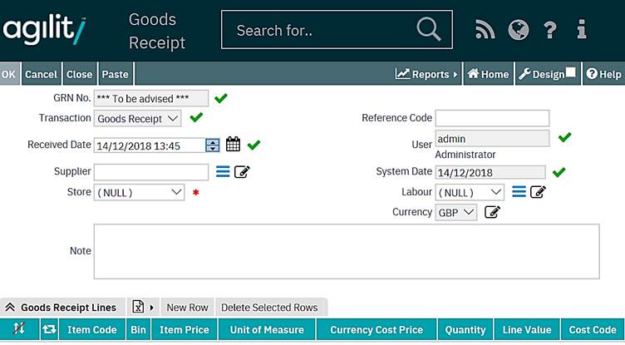
Task: Open the information icon in header
Action: click(582, 30)
